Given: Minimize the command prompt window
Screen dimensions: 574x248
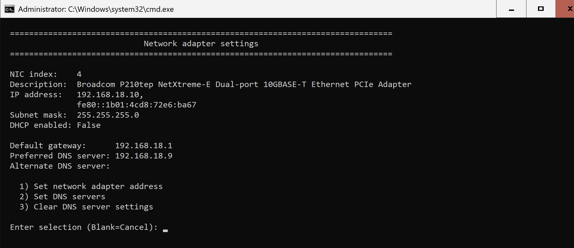Looking at the screenshot, I should [x=511, y=9].
